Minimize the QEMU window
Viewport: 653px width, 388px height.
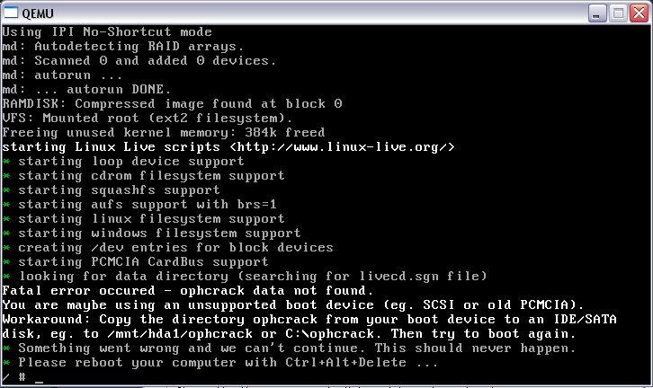point(596,13)
